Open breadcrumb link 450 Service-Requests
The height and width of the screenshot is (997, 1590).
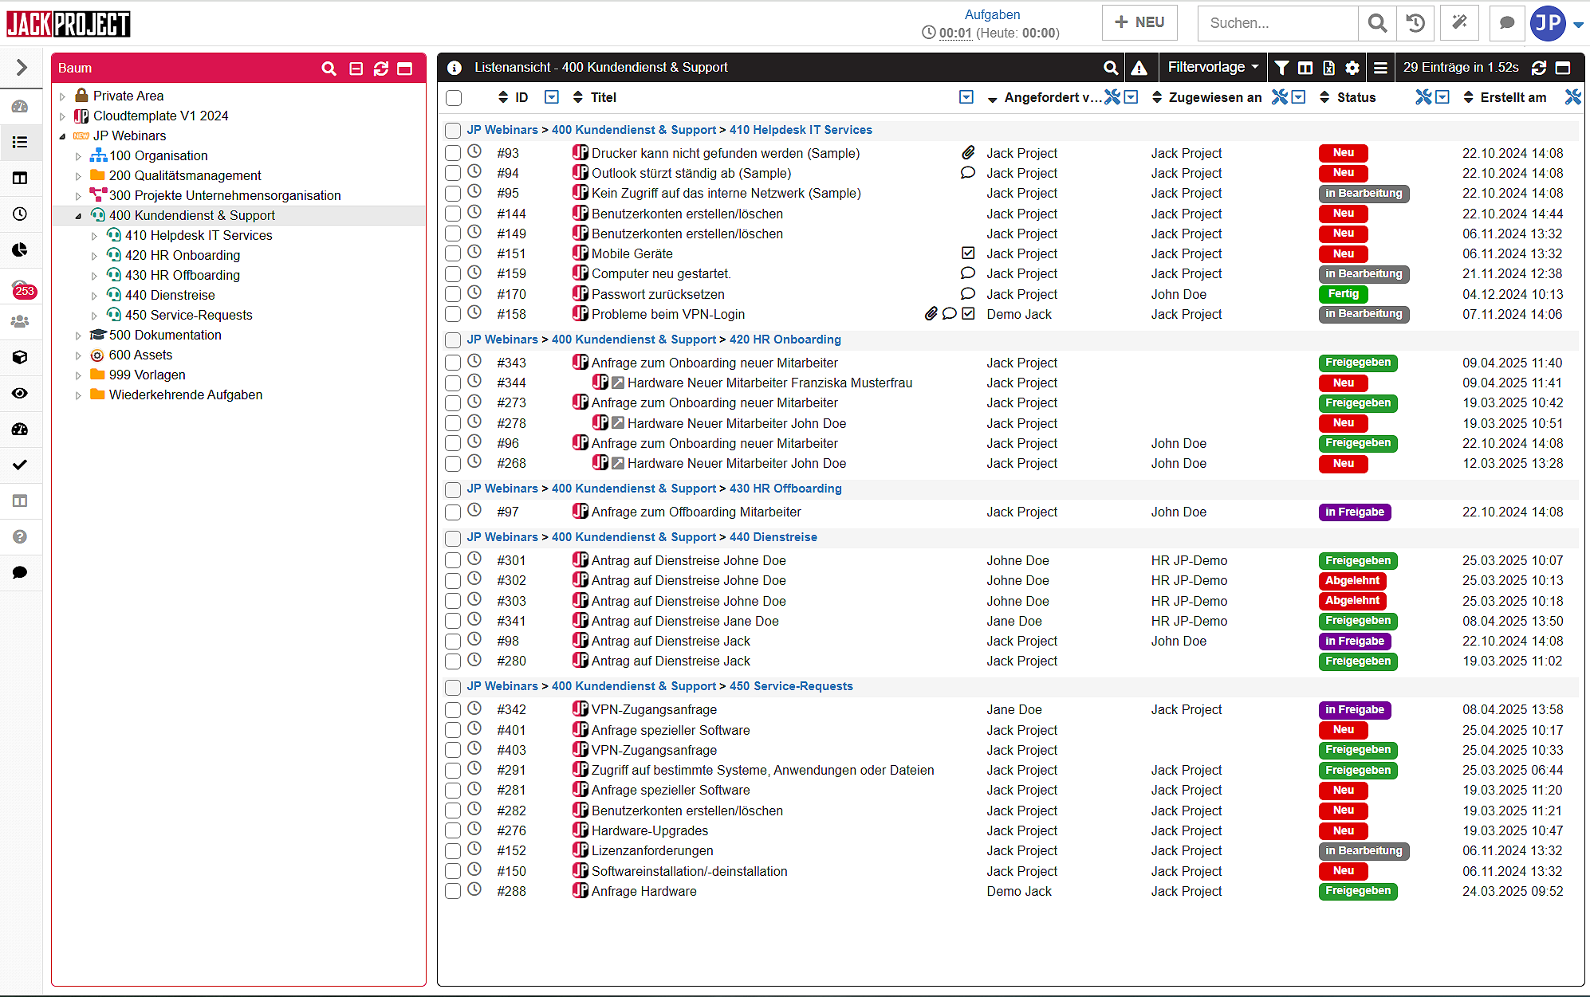(x=791, y=686)
